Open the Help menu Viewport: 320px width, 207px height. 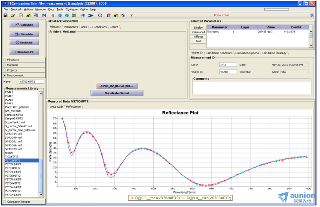tap(93, 9)
